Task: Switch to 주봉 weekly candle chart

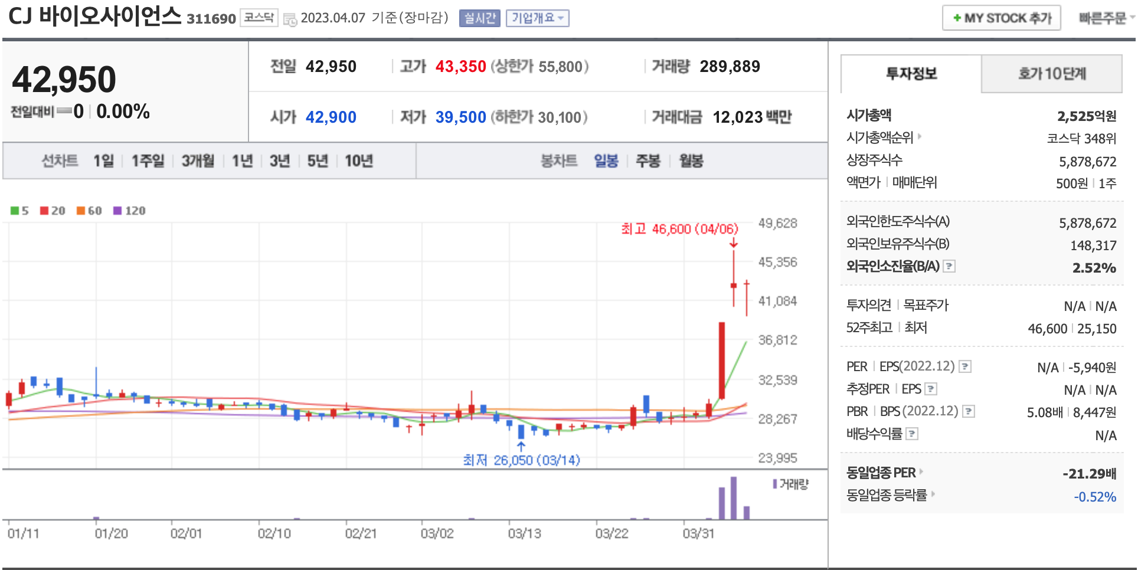Action: click(648, 161)
